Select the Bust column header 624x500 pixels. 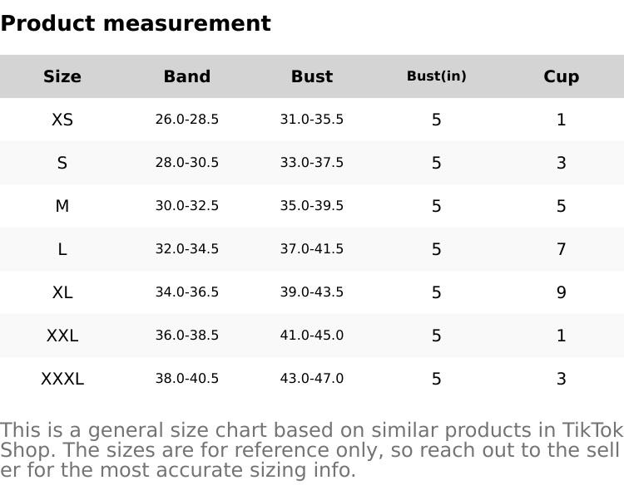point(312,76)
